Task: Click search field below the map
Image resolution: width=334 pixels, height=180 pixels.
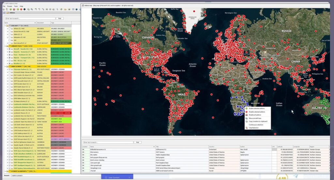Action: [108, 142]
